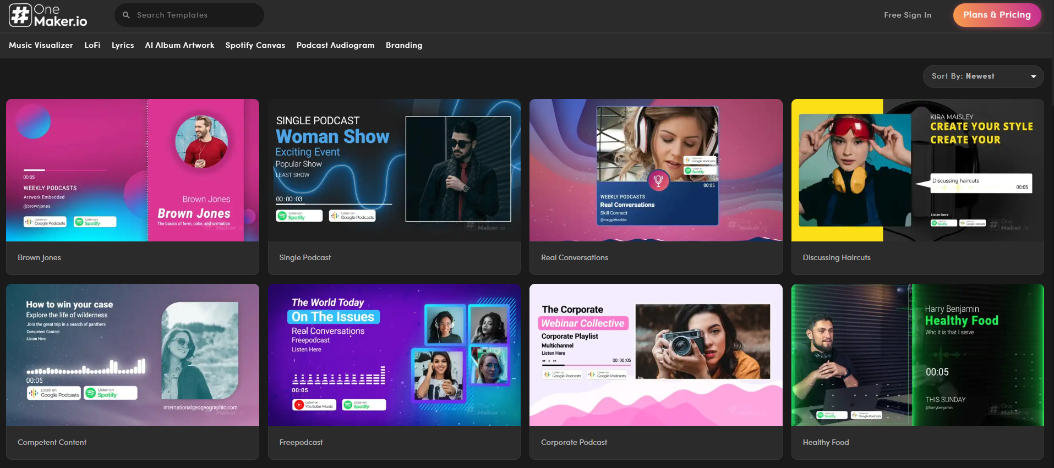Open the Create Your Style thumbnail
The height and width of the screenshot is (468, 1054).
pos(918,170)
